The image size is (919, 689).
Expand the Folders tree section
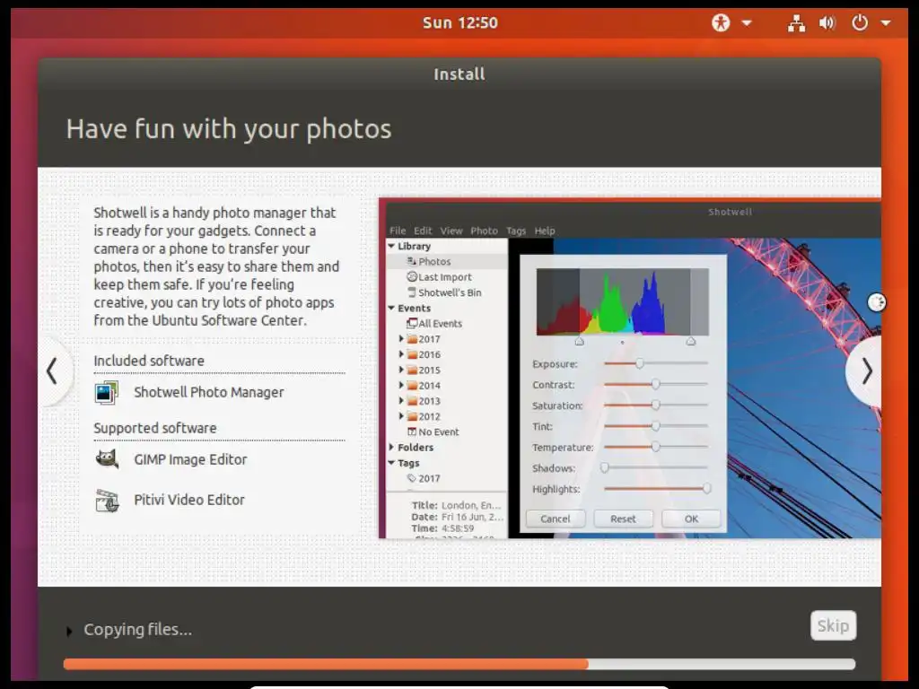[x=391, y=447]
